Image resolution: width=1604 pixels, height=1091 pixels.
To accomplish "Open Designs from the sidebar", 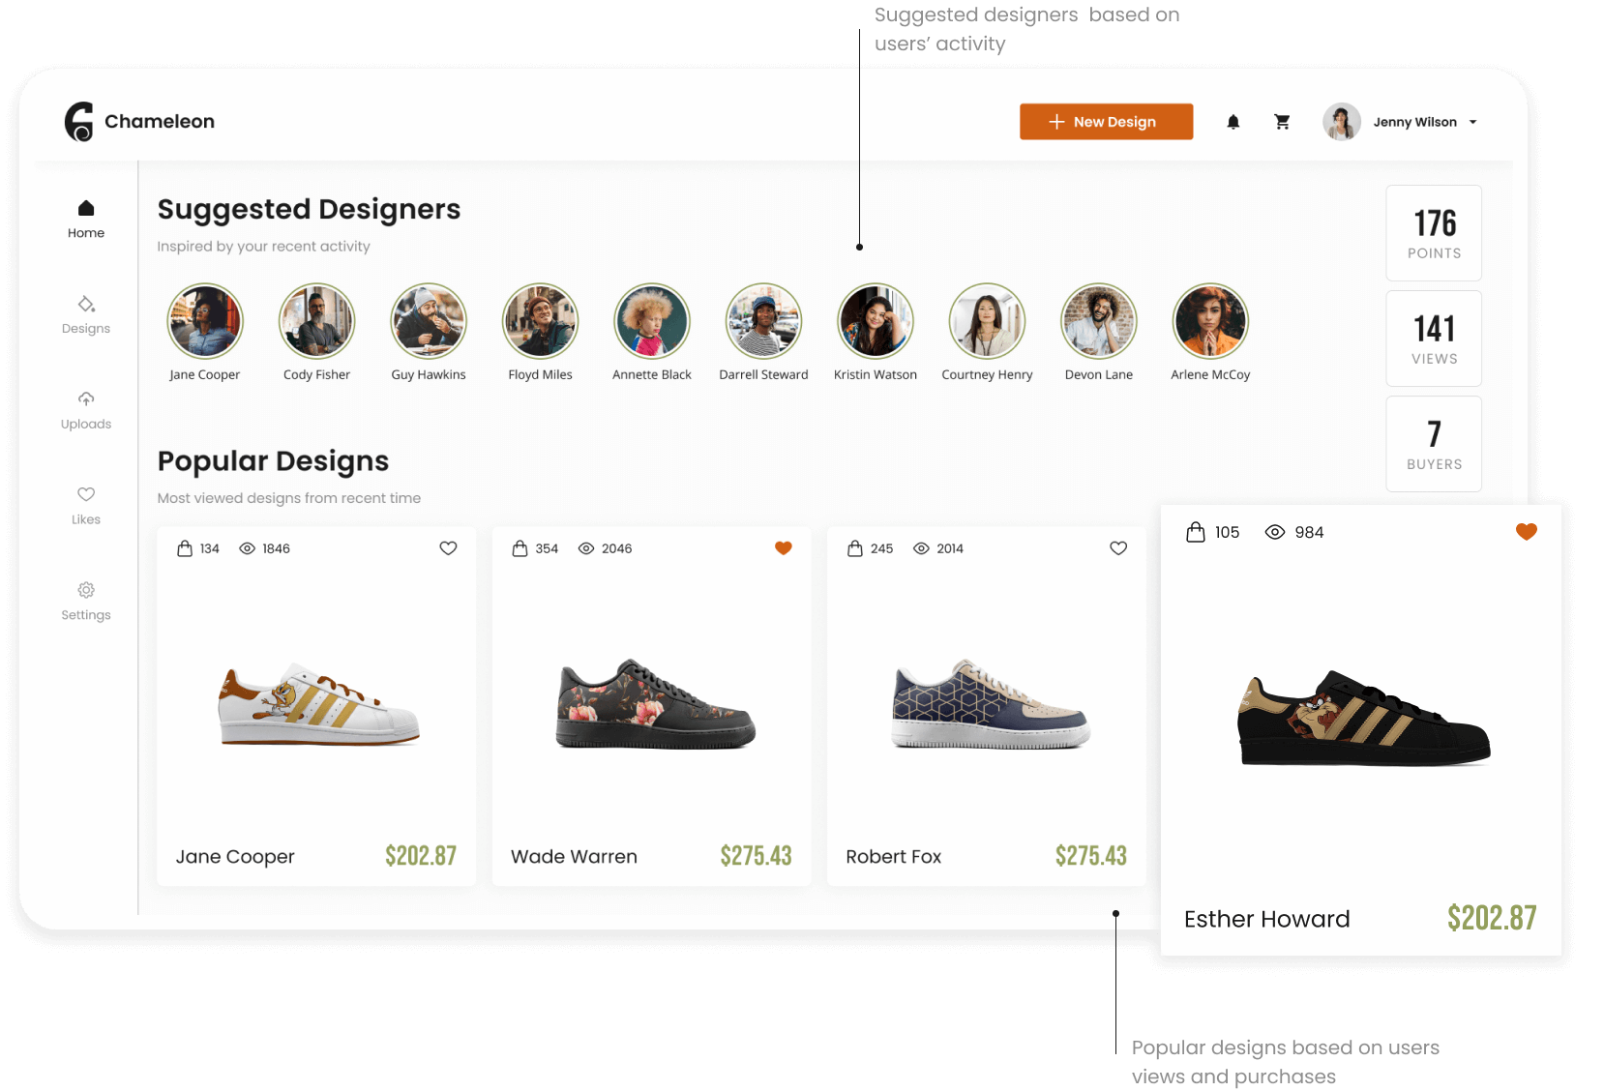I will [86, 314].
